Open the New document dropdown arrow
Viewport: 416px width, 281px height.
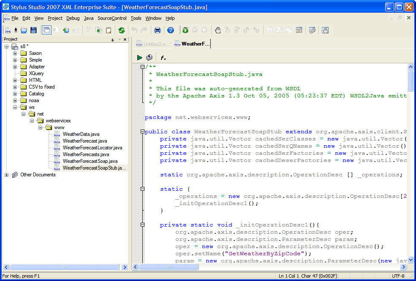click(16, 30)
